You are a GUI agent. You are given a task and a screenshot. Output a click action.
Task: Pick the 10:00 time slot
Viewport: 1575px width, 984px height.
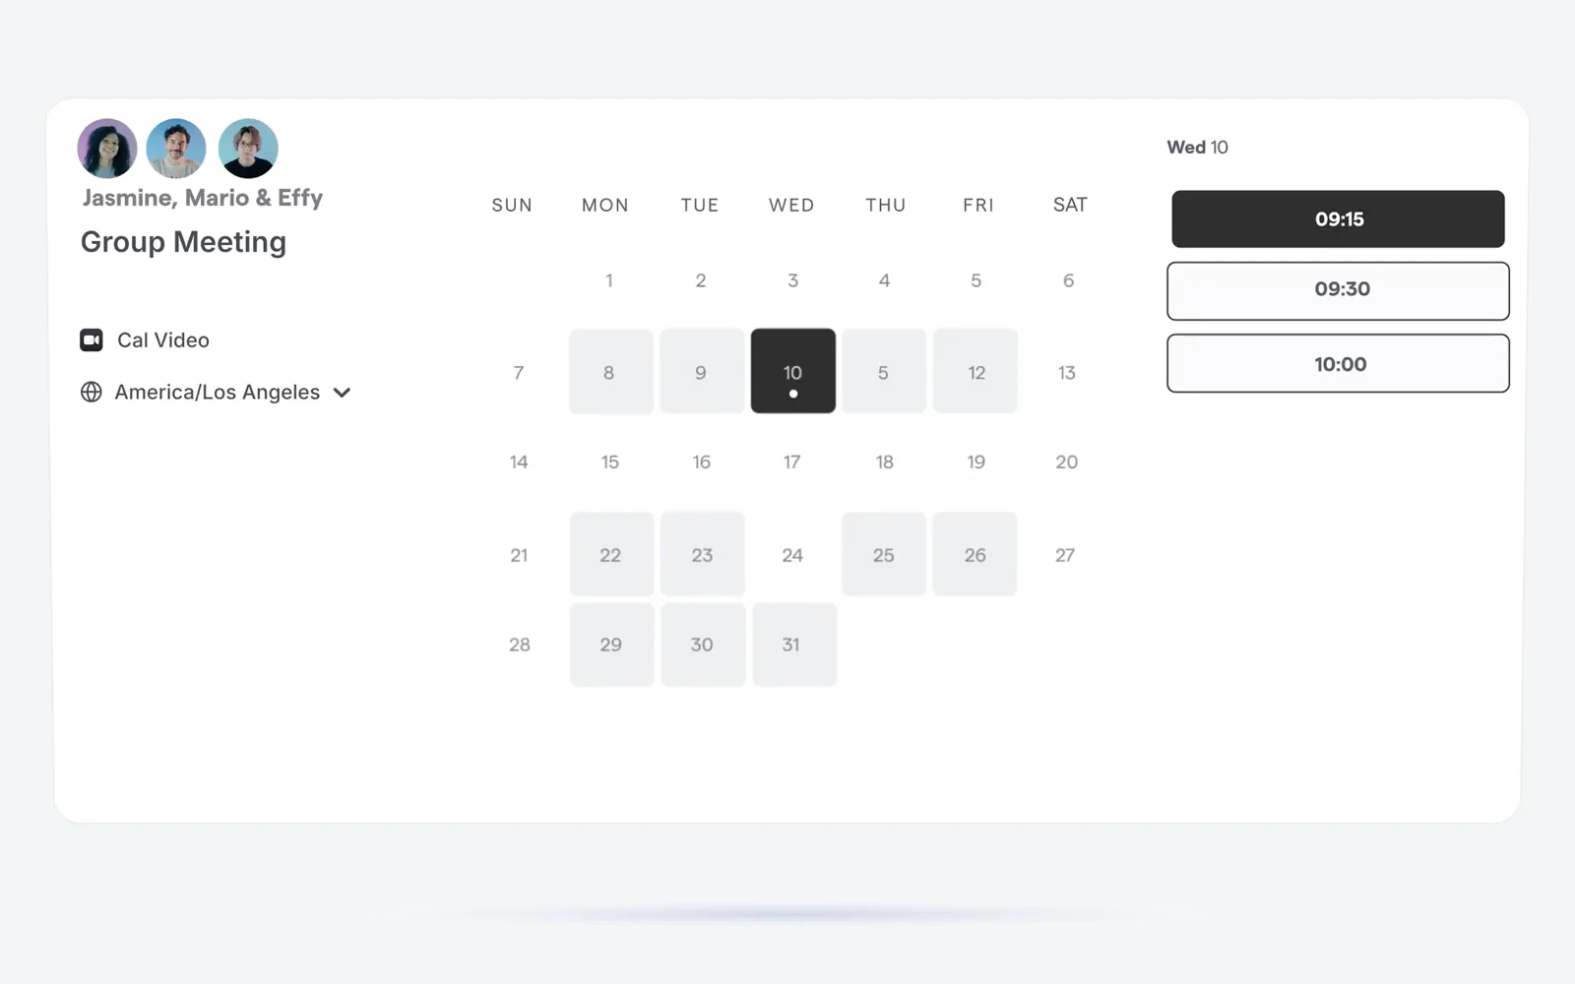1338,363
